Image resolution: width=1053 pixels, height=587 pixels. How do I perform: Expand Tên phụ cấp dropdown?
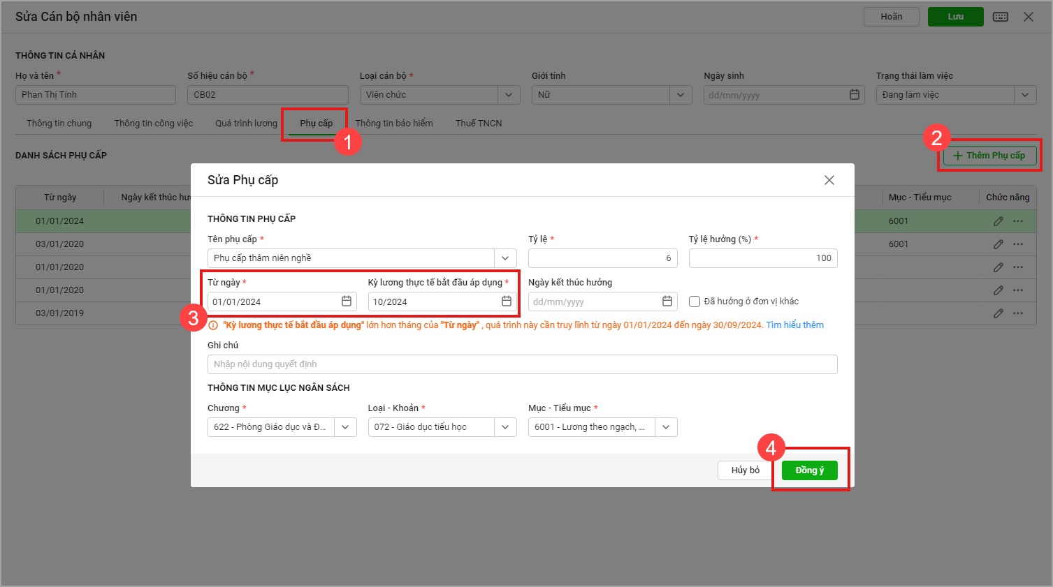click(x=505, y=258)
